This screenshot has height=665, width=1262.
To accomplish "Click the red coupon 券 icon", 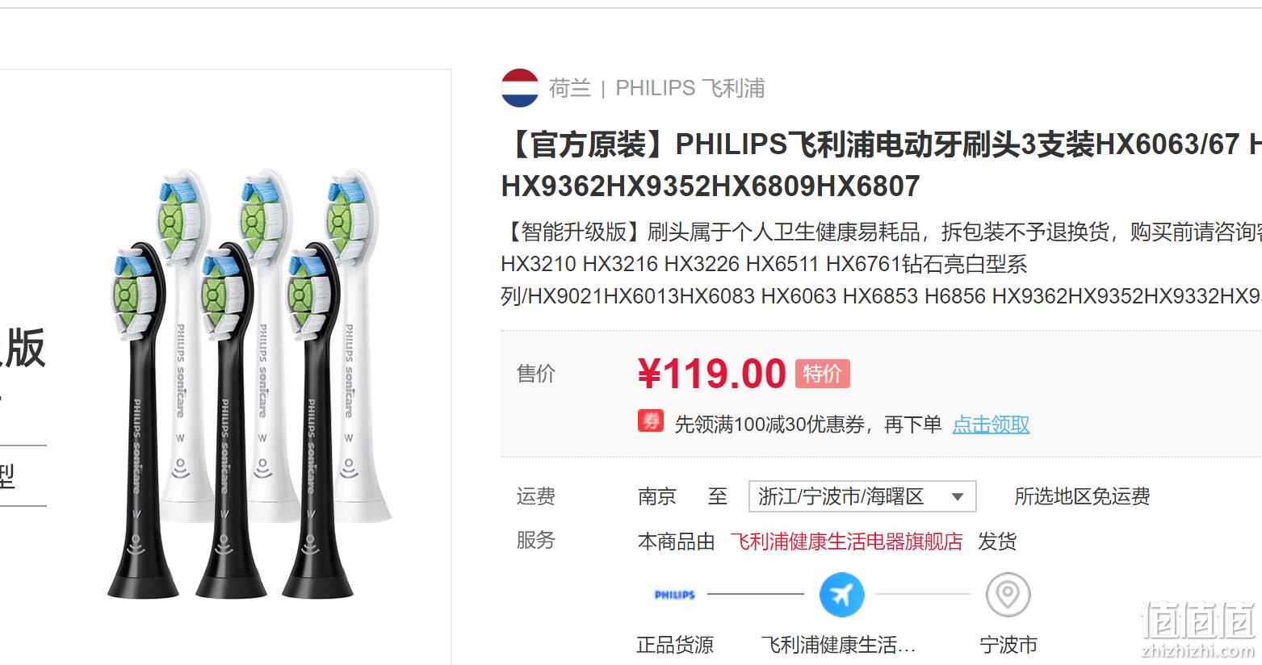I will point(650,421).
